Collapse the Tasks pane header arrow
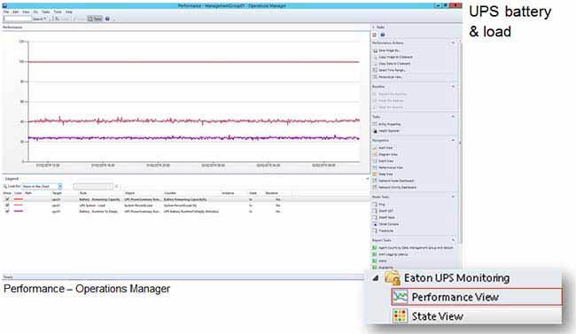 point(374,27)
